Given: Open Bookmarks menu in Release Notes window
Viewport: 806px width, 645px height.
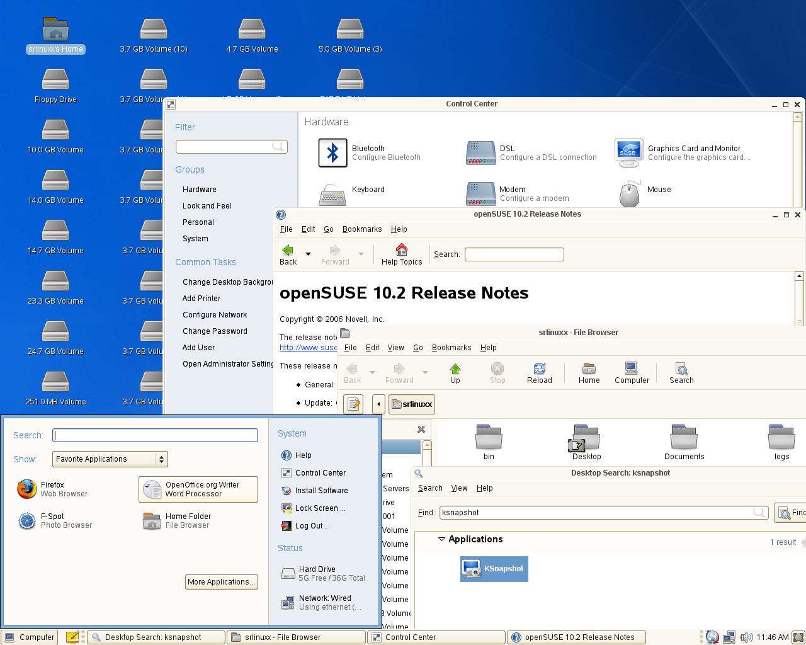Looking at the screenshot, I should pyautogui.click(x=362, y=229).
